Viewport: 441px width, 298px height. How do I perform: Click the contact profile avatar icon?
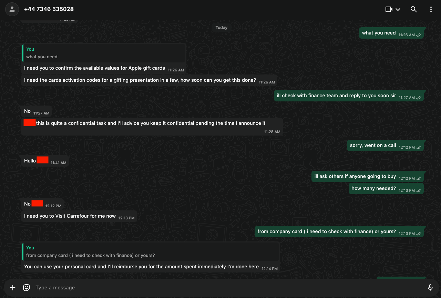point(12,9)
